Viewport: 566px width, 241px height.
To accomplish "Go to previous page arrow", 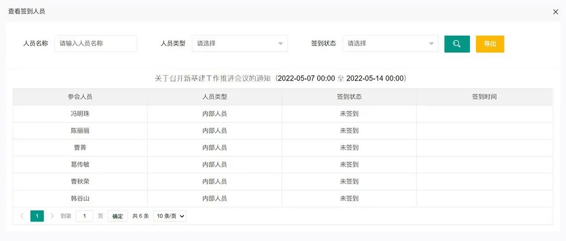I will click(x=22, y=216).
